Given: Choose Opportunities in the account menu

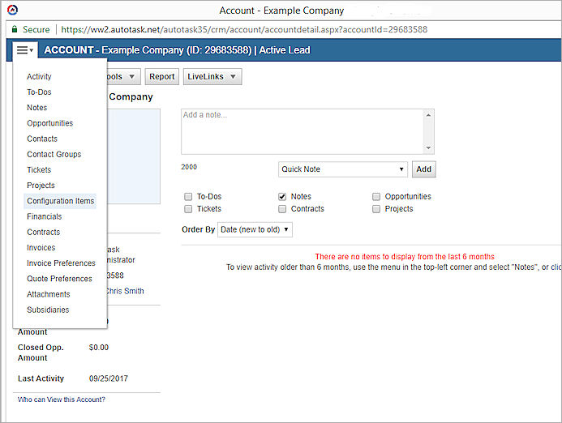Looking at the screenshot, I should pos(49,123).
